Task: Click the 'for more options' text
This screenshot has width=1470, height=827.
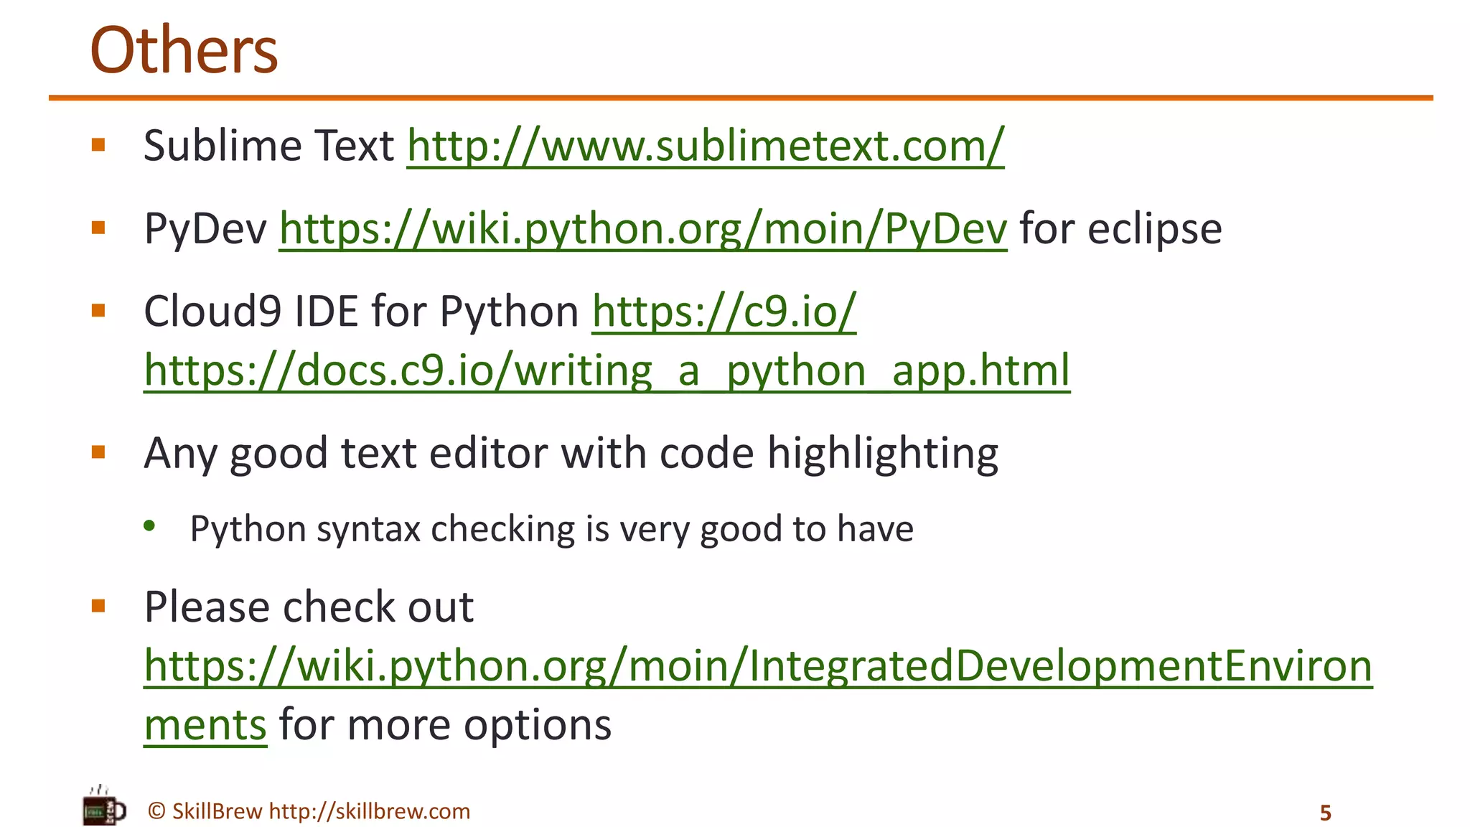Action: (445, 725)
